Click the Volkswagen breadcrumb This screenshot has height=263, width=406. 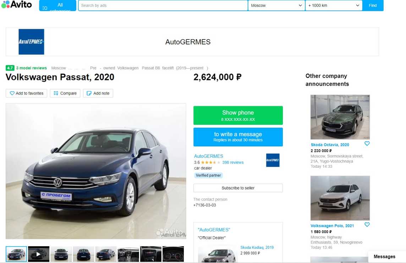[128, 68]
